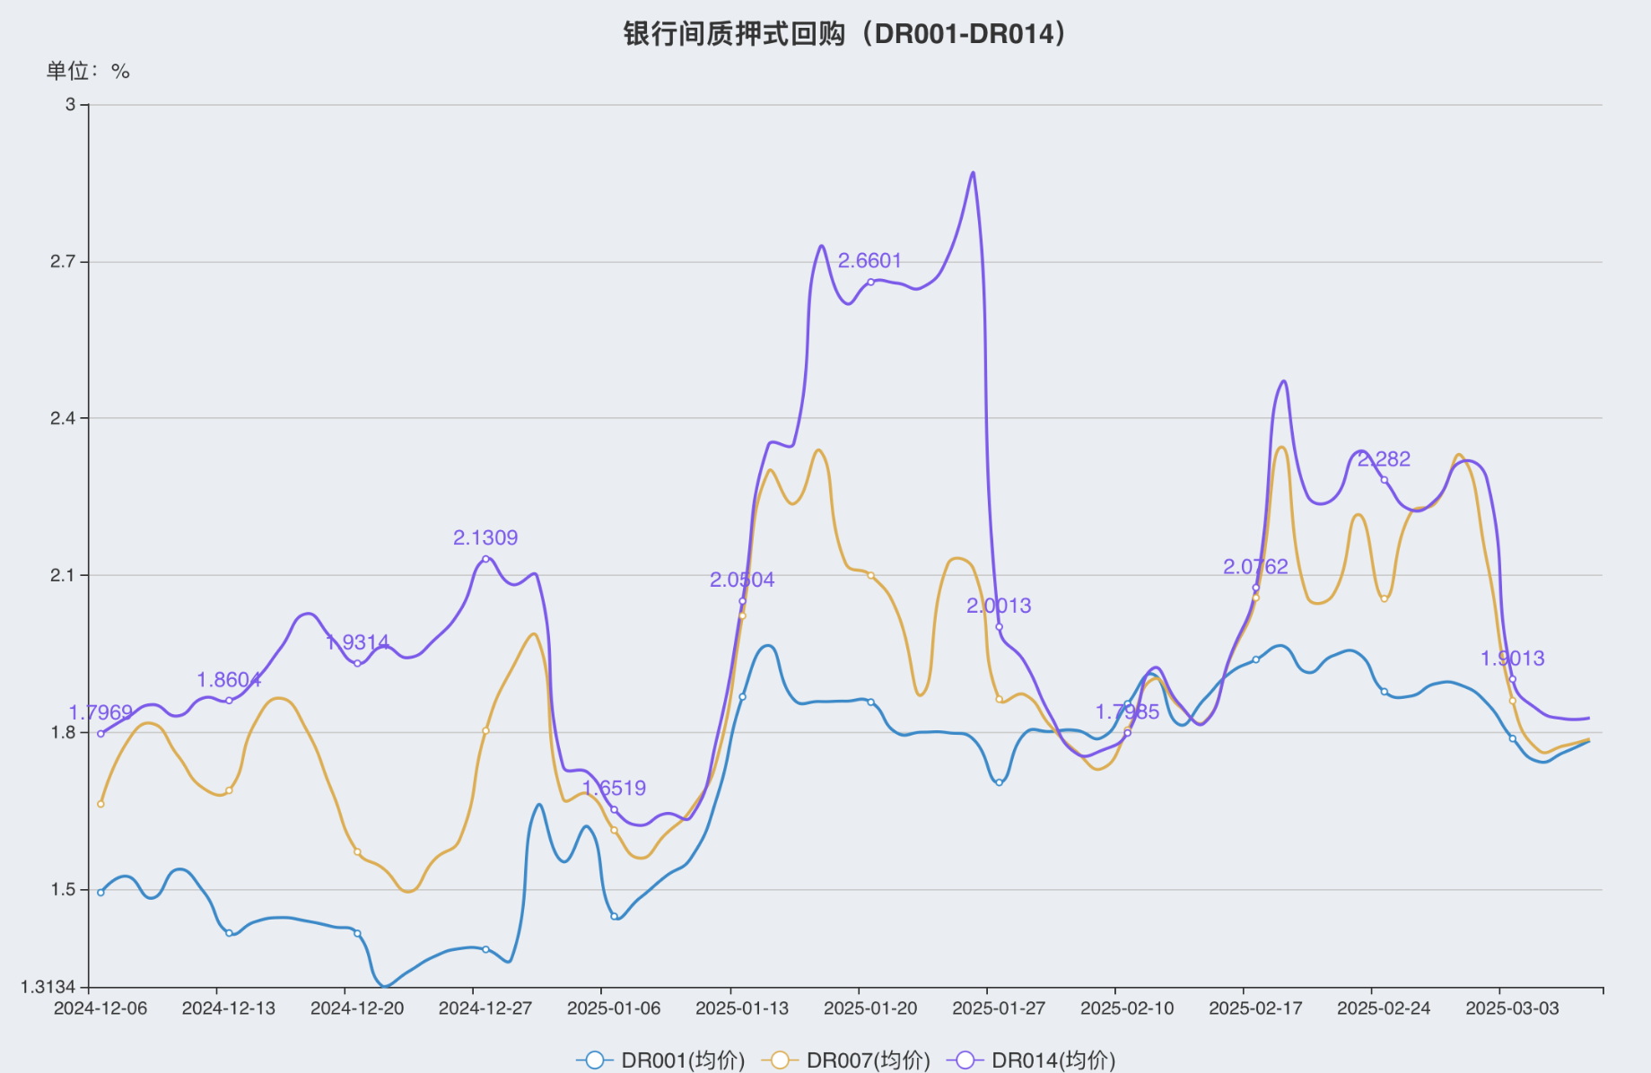1651x1073 pixels.
Task: Click the 2.0504 data label
Action: [x=742, y=580]
